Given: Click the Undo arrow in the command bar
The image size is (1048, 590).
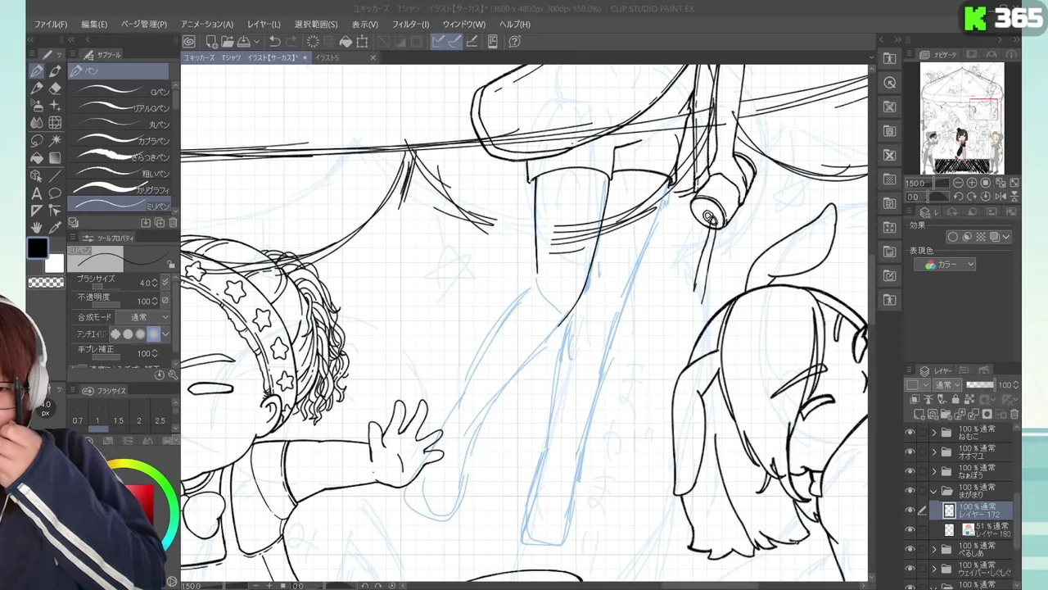Looking at the screenshot, I should [x=274, y=41].
